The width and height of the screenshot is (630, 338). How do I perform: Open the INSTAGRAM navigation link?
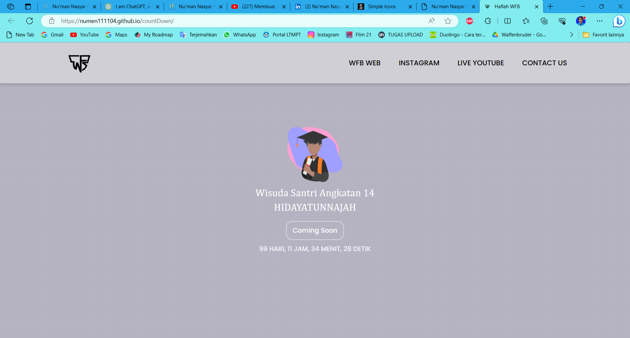coord(419,63)
